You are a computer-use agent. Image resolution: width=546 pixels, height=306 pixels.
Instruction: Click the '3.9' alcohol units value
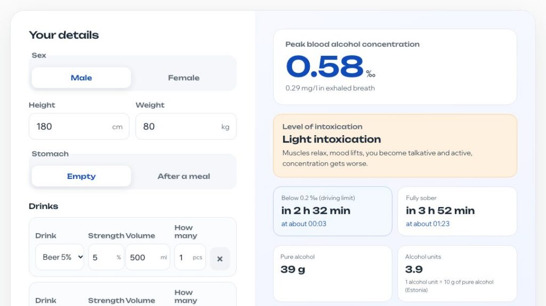[414, 269]
